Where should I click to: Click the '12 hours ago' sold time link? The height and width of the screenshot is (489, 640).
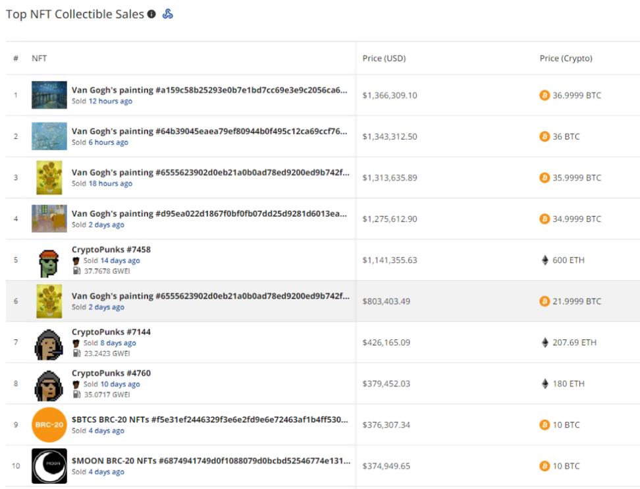click(x=110, y=101)
